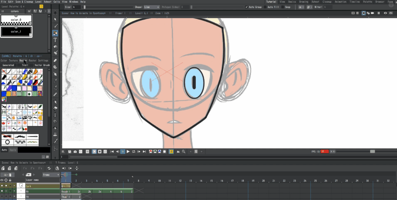Select the Pinch tool
This screenshot has height=200, width=397.
tap(55, 109)
